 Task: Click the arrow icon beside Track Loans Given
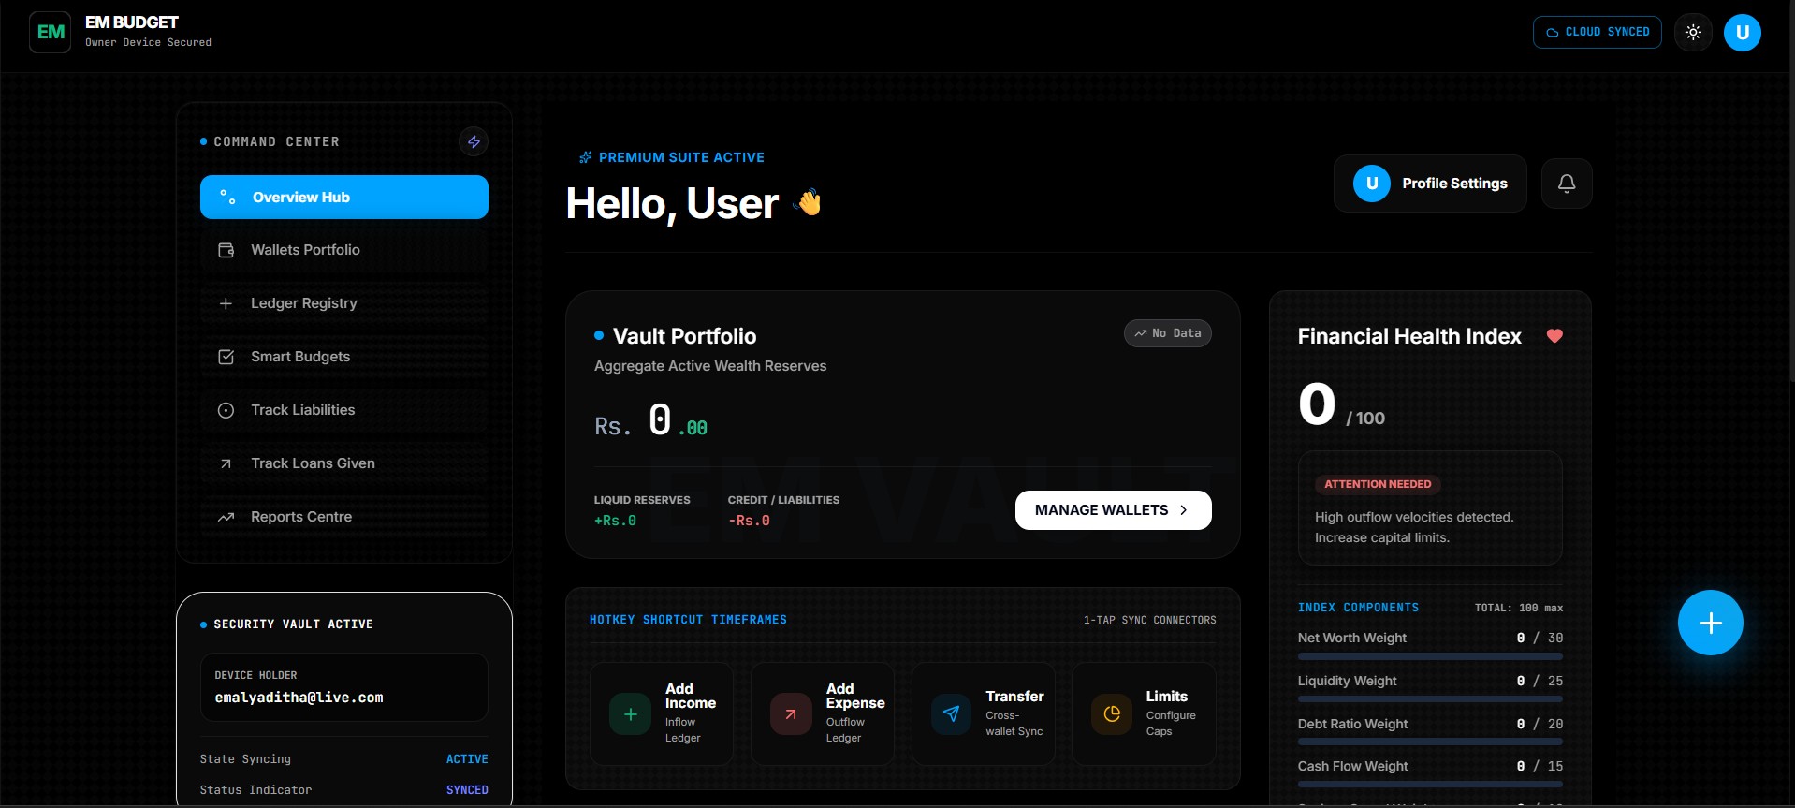pyautogui.click(x=226, y=463)
